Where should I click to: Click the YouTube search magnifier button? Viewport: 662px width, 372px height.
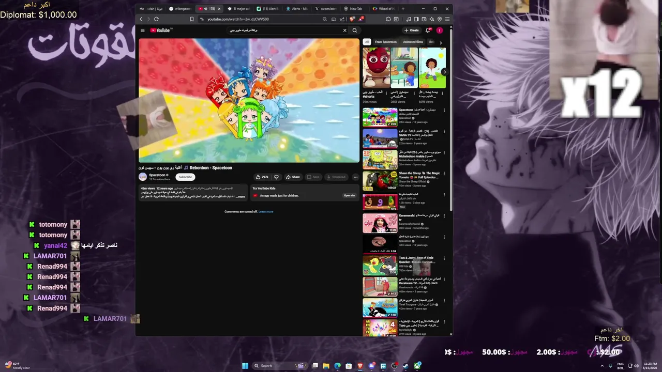click(x=355, y=30)
